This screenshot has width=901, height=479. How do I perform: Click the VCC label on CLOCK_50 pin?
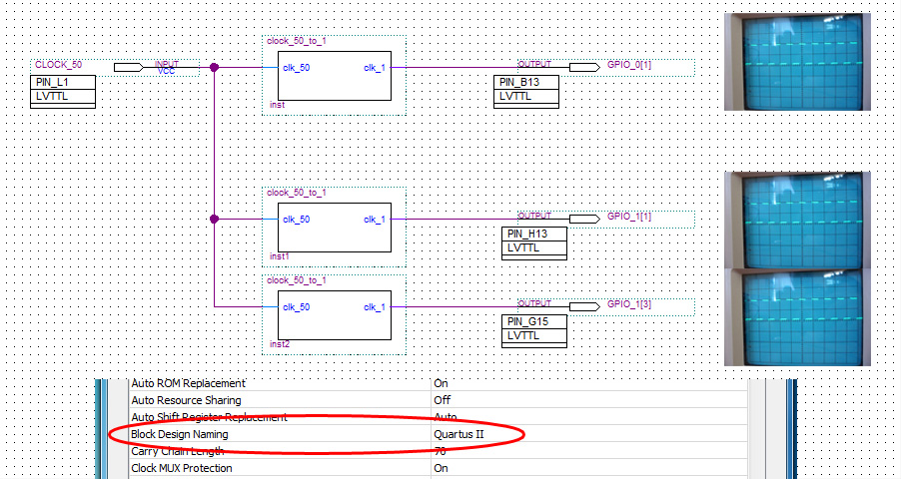pyautogui.click(x=166, y=71)
